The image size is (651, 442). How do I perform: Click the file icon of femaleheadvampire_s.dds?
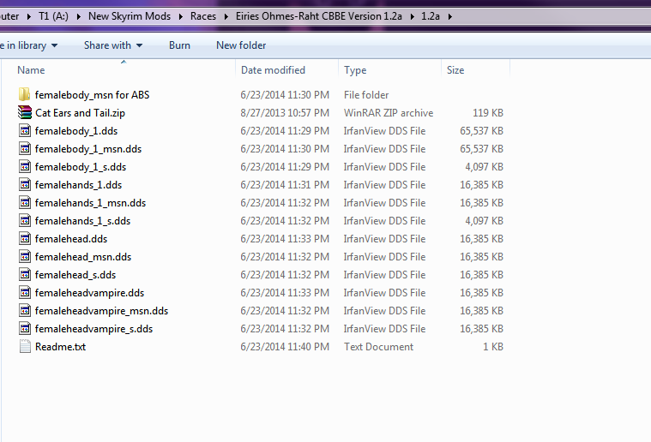[x=25, y=328]
